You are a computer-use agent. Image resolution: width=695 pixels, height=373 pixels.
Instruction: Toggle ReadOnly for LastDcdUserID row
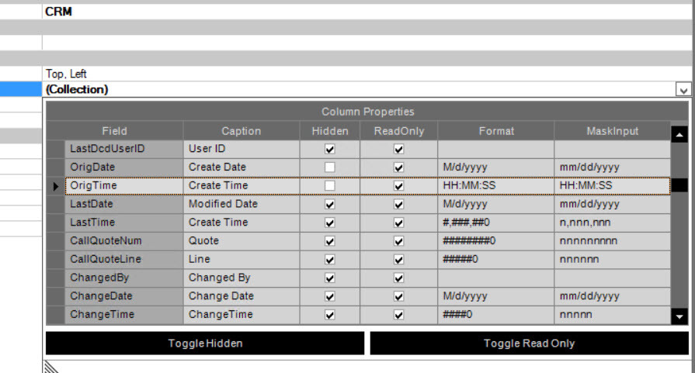coord(398,149)
